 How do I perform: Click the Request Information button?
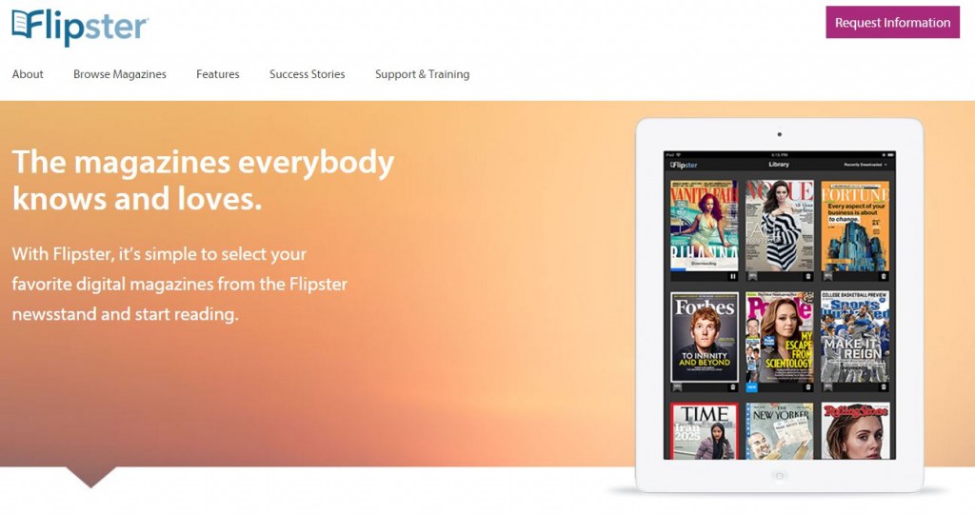pos(892,23)
